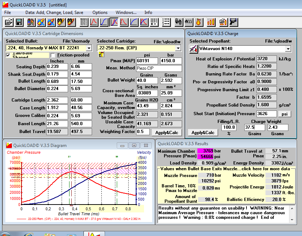Open the Selected Propellant dropdown
Screen dimensions: 302x236
[x=288, y=49]
